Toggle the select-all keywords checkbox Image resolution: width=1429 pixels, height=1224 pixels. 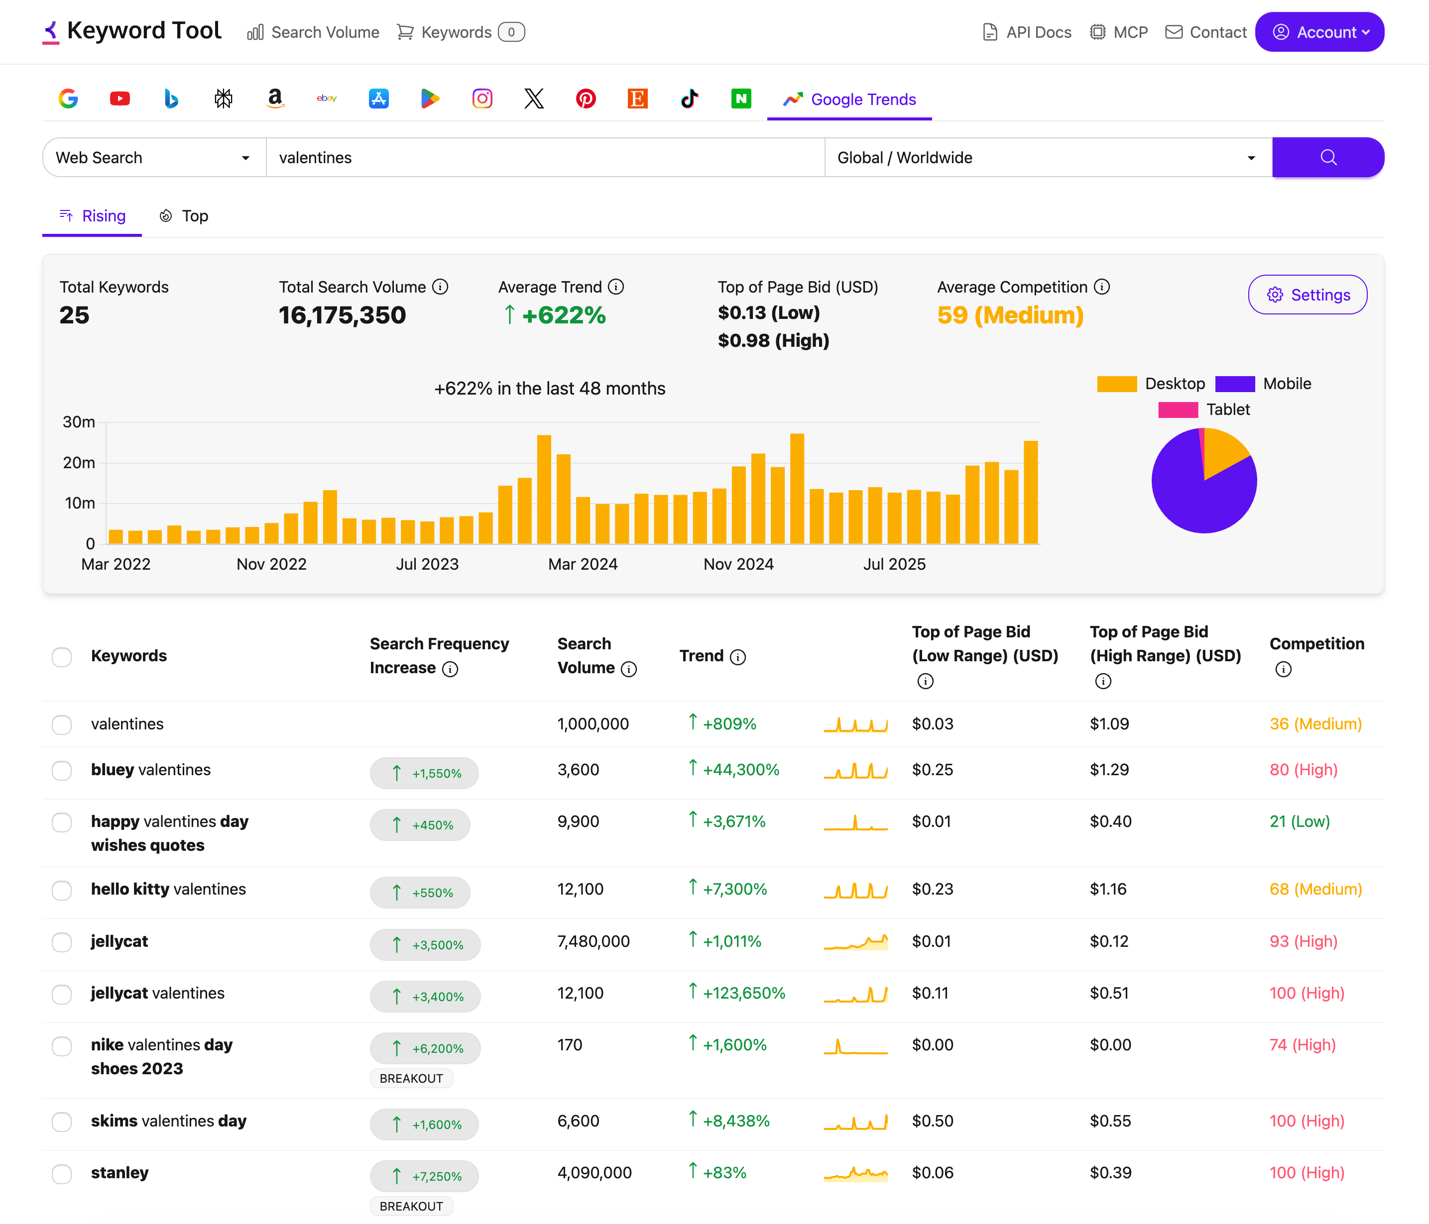62,657
